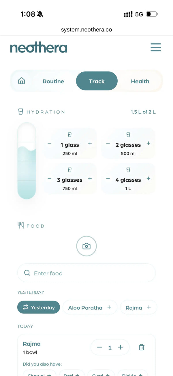Image resolution: width=173 pixels, height=376 pixels.
Task: Add 3 glasses using plus icon
Action: [x=90, y=178]
